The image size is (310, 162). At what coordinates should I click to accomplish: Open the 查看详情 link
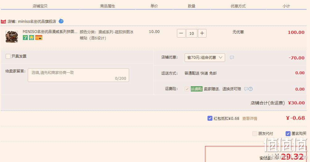250,119
